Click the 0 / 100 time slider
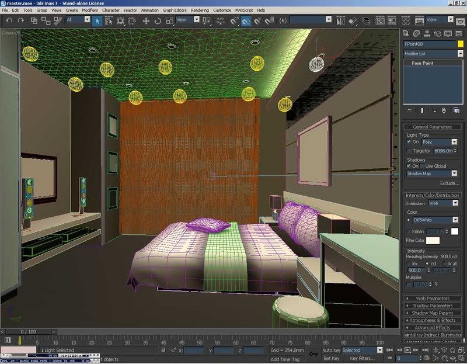This screenshot has height=364, width=467. (x=28, y=331)
